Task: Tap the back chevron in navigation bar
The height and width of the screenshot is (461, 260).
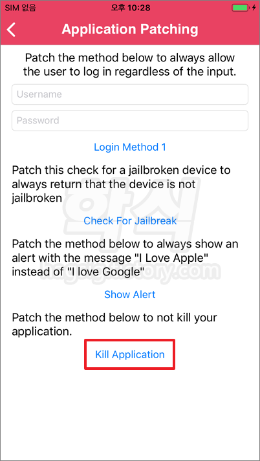Action: 11,30
